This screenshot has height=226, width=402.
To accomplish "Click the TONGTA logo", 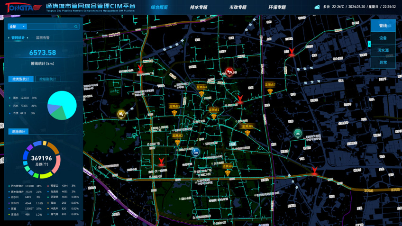I will click(23, 8).
